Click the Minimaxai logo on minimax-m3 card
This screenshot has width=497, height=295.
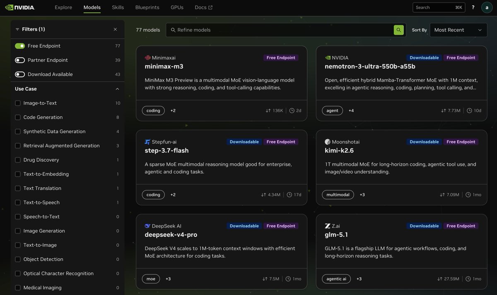[x=147, y=58]
